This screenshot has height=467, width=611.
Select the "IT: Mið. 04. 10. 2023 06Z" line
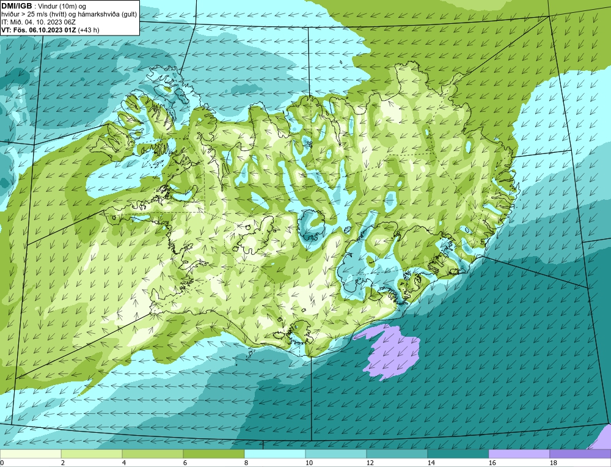(x=38, y=22)
